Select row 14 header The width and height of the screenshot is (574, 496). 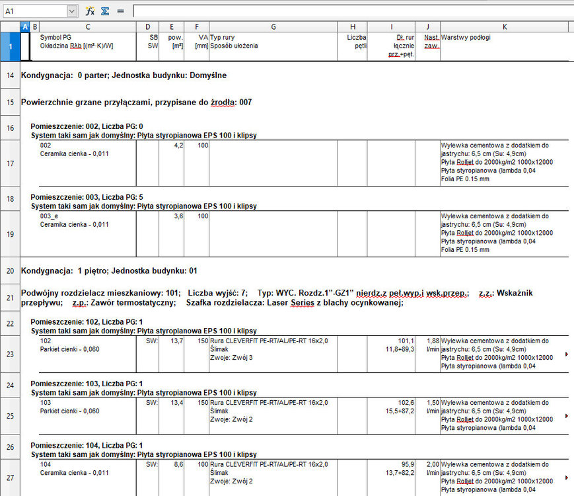(x=10, y=75)
